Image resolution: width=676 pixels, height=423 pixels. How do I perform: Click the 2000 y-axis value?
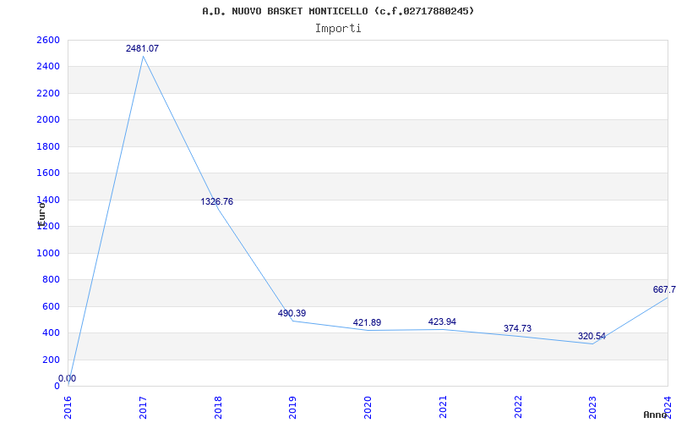click(x=49, y=119)
